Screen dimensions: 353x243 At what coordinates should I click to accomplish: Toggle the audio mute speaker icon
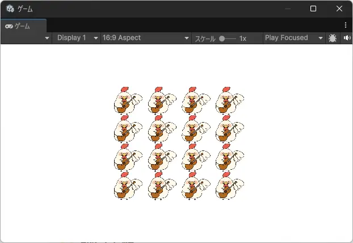(x=347, y=38)
